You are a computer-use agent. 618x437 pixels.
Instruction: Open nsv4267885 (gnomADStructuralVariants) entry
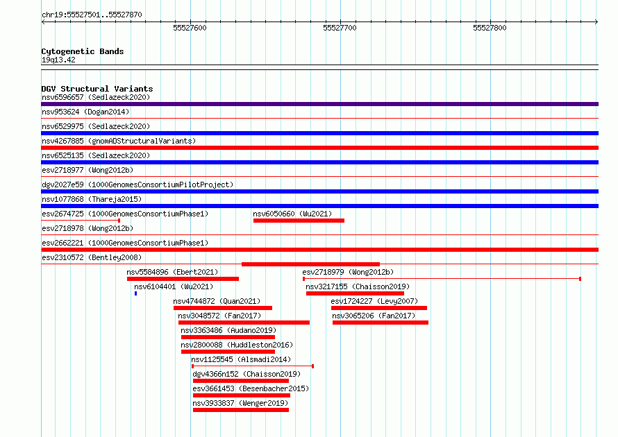(x=119, y=141)
